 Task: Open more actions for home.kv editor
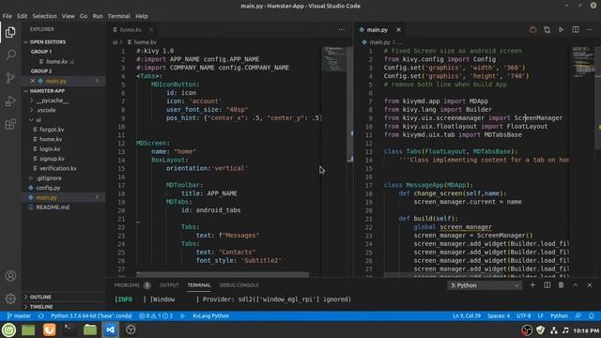(341, 29)
